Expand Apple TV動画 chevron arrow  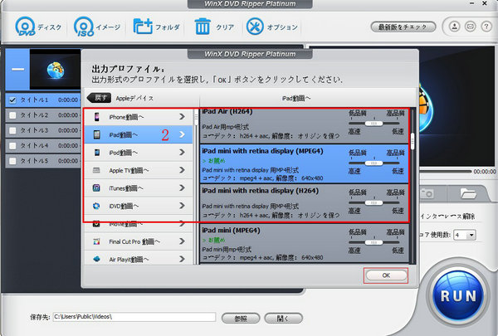click(x=182, y=170)
